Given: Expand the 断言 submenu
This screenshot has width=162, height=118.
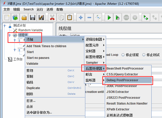Looking at the screenshot, I should coord(95,74).
